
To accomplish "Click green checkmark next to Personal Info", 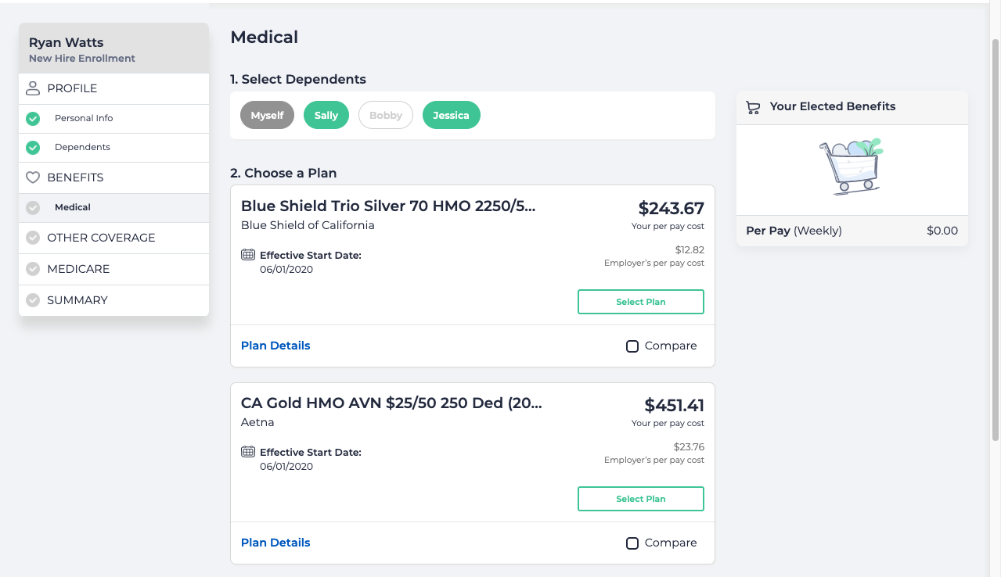I will [x=33, y=119].
